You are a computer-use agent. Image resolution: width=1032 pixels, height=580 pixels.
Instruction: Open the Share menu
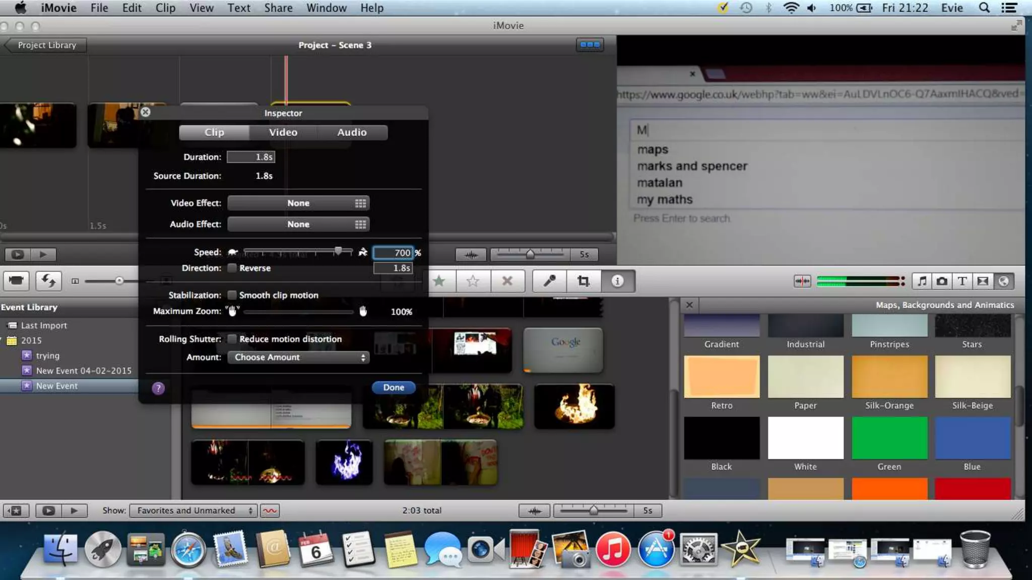coord(278,8)
